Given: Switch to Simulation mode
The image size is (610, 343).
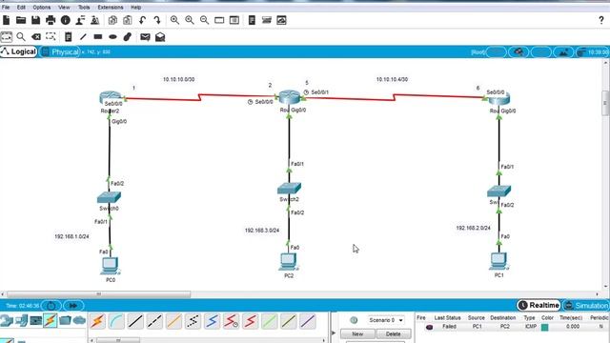Looking at the screenshot, I should point(586,305).
